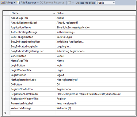The image size is (137, 117).
Task: Select the AuthenticatingMessage name cell
Action: coord(33,32)
